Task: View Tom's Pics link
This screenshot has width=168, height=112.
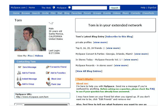Action: tap(30, 56)
